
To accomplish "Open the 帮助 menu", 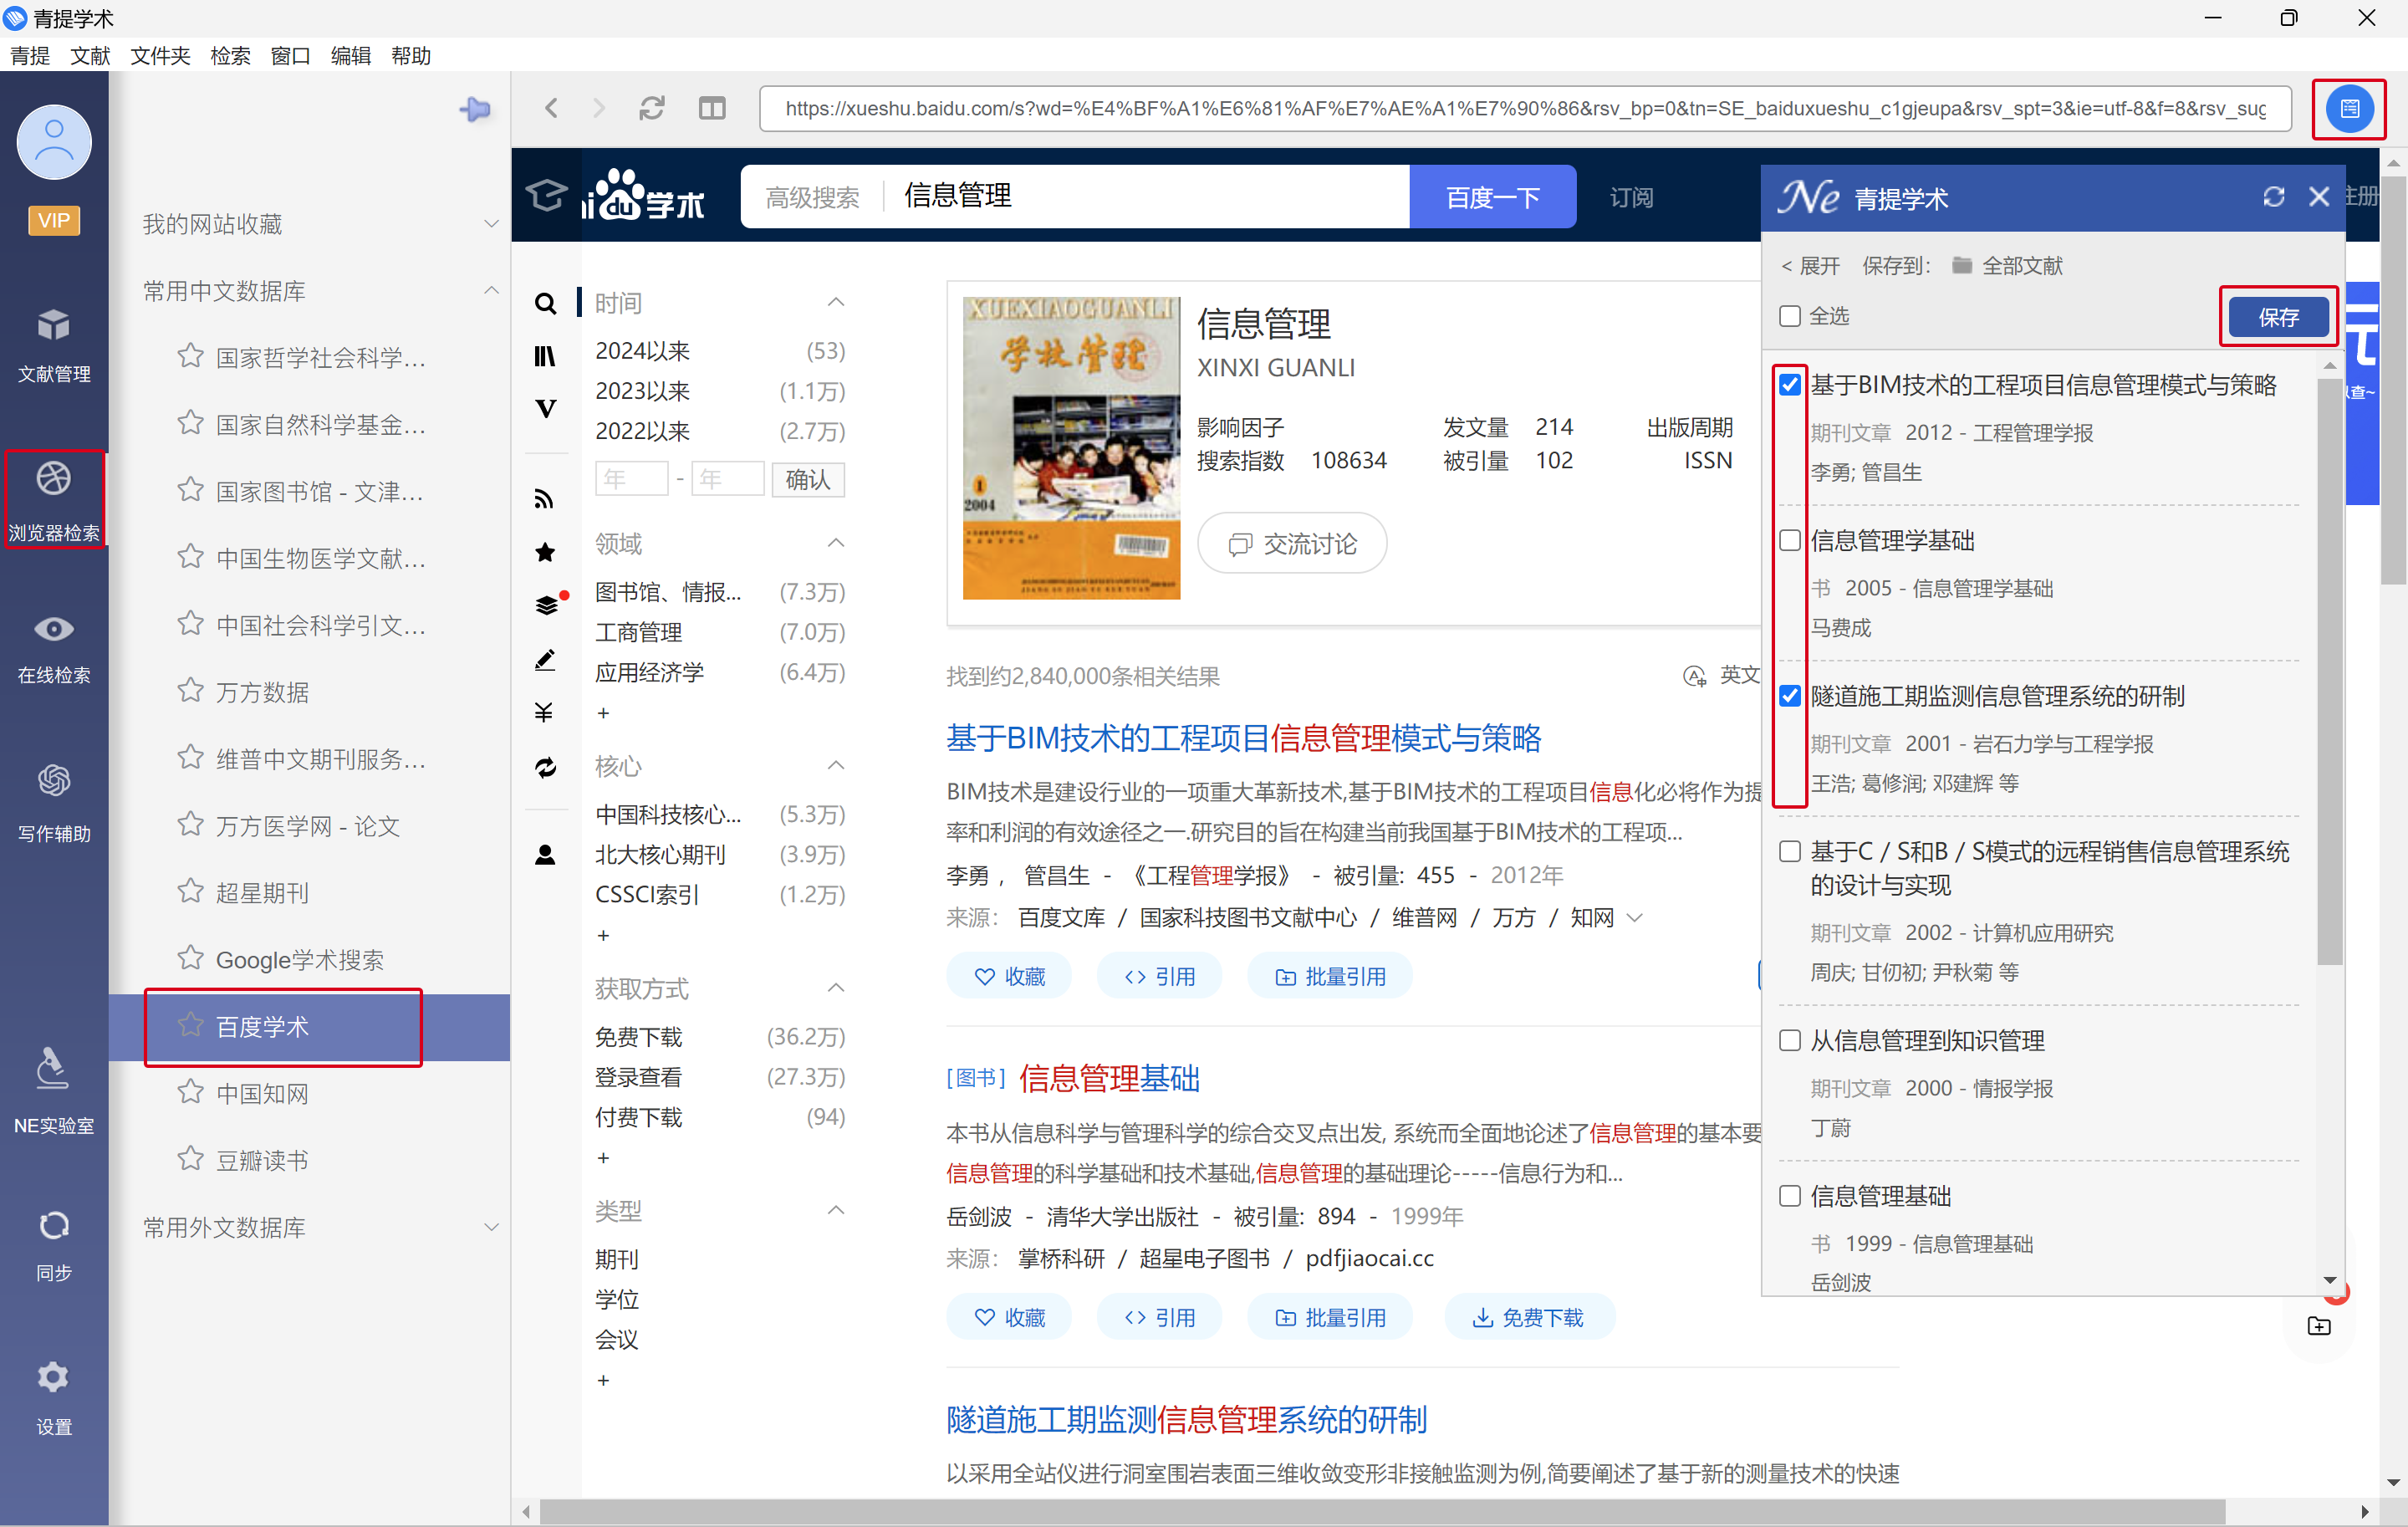I will 411,56.
